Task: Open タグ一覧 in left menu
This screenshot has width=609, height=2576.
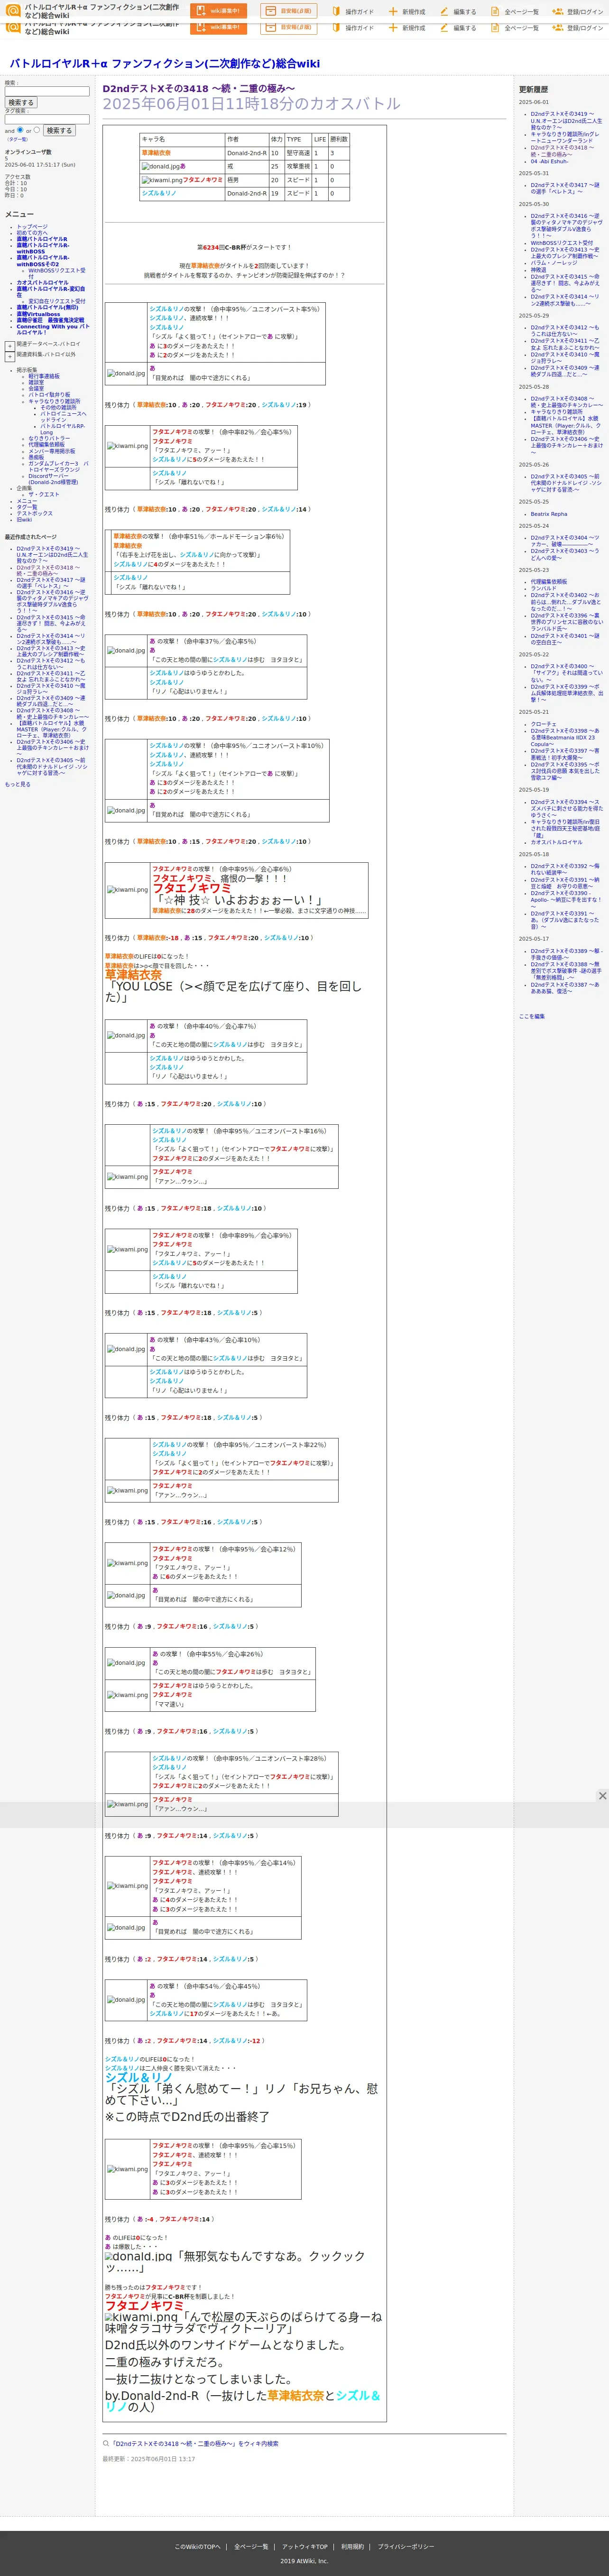Action: [27, 507]
